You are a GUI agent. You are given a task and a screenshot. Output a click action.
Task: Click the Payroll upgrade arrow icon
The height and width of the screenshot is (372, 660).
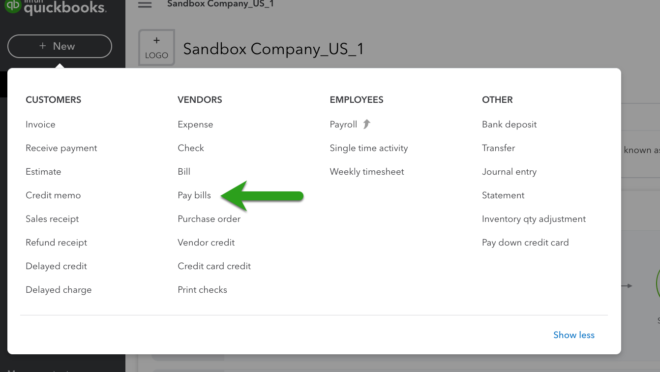[x=366, y=124]
